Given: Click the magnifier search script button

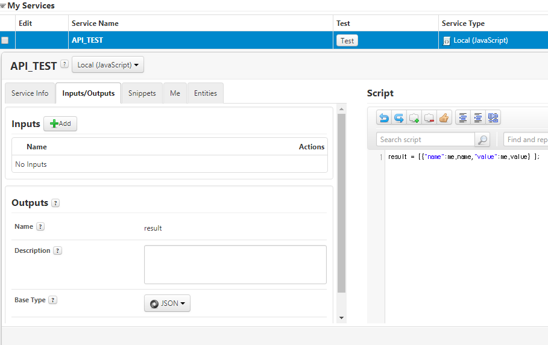Looking at the screenshot, I should 482,140.
